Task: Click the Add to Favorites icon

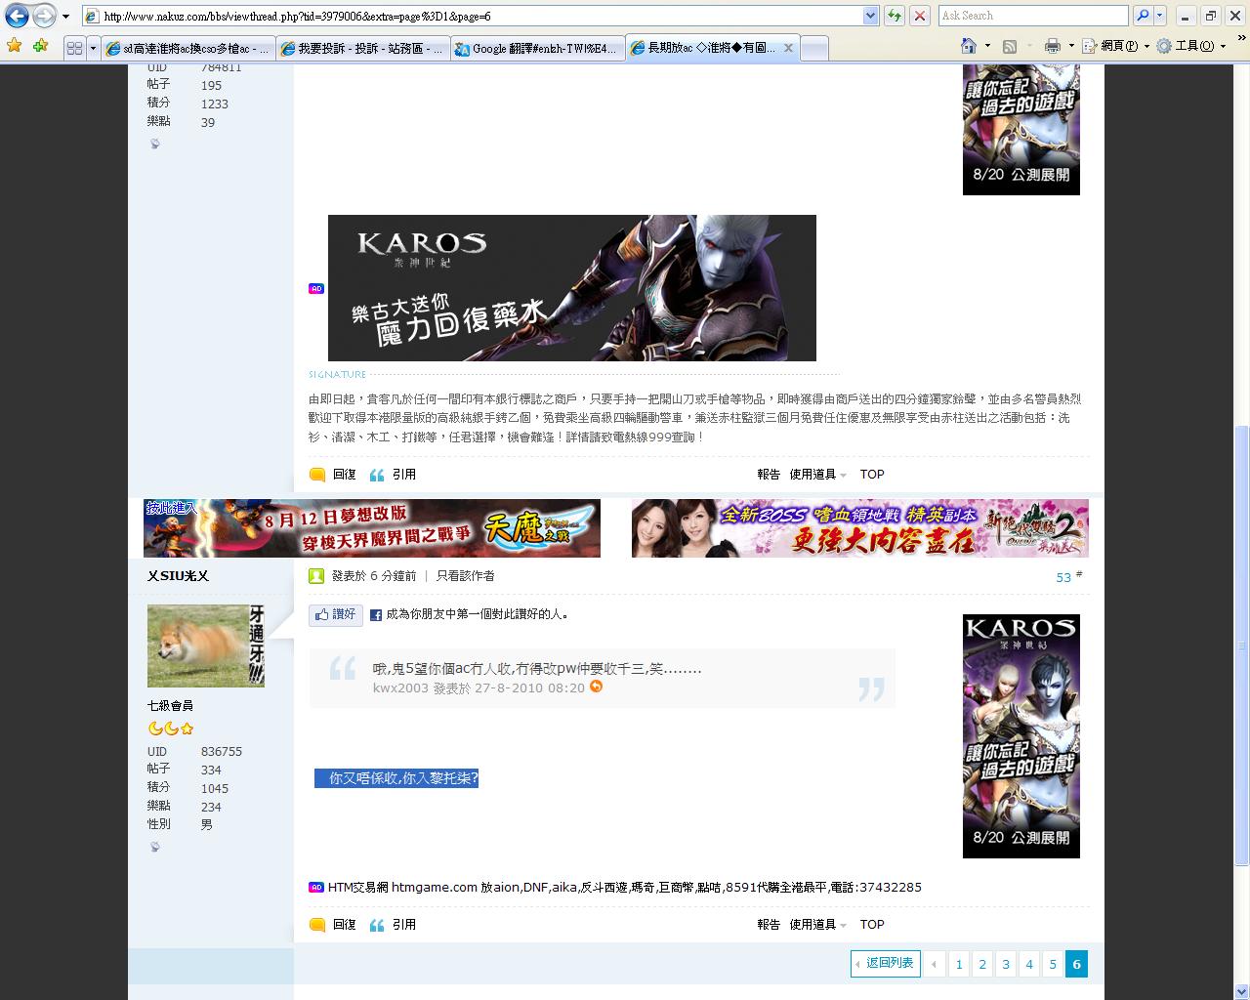Action: 40,46
